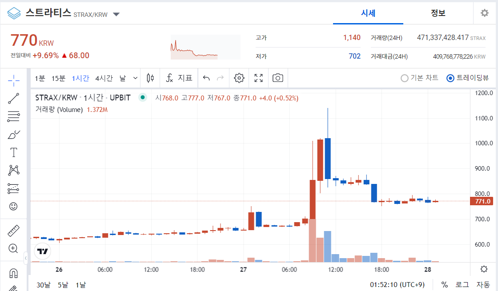498x291 pixels.
Task: Click the 거래대금(24H) value 409,768,778,226
Action: [x=453, y=56]
